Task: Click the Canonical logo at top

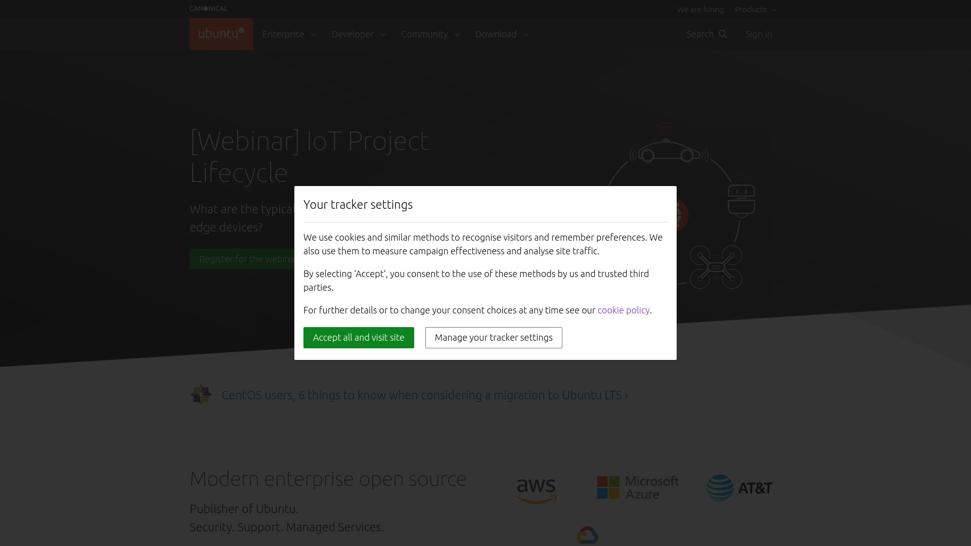Action: pyautogui.click(x=208, y=9)
